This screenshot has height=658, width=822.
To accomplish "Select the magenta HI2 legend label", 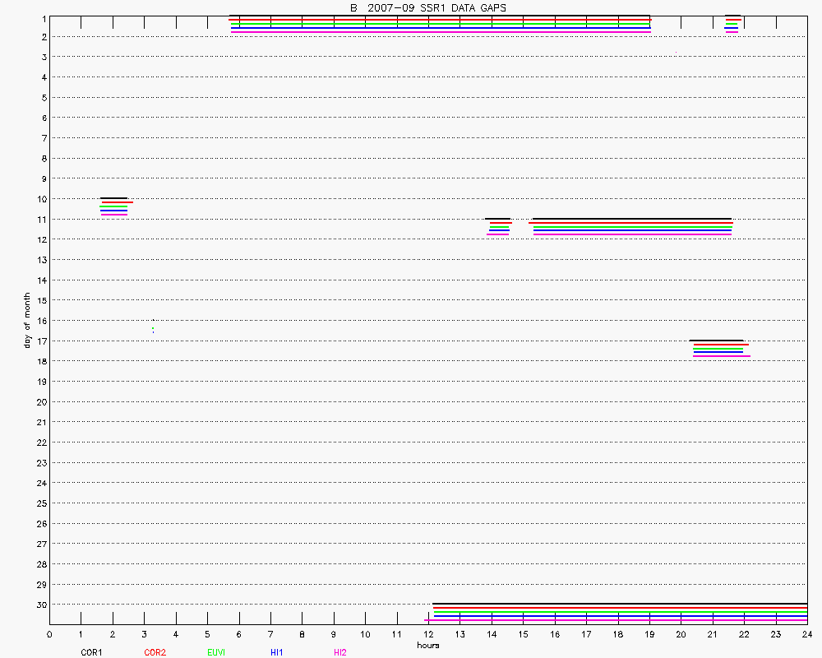I will tap(339, 652).
